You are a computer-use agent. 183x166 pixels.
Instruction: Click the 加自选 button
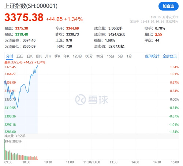coord(168,6)
